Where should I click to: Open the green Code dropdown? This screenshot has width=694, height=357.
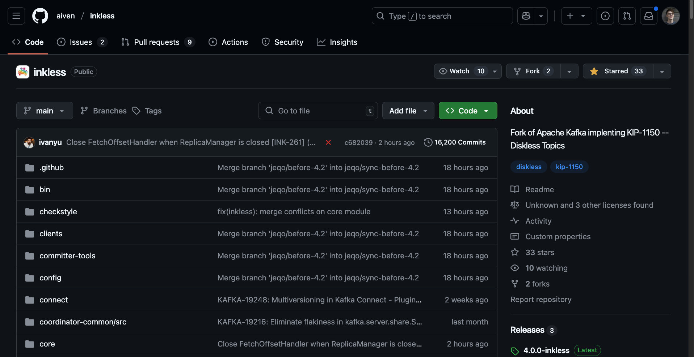(468, 111)
